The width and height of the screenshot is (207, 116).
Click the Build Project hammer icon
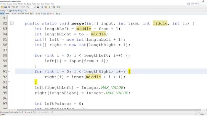[x=42, y=7]
